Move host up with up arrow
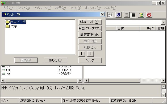Screen dimensions: 167x104 click(x=82, y=54)
